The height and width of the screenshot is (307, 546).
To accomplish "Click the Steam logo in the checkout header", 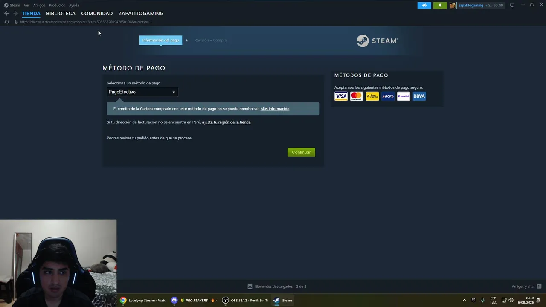I will (x=377, y=41).
